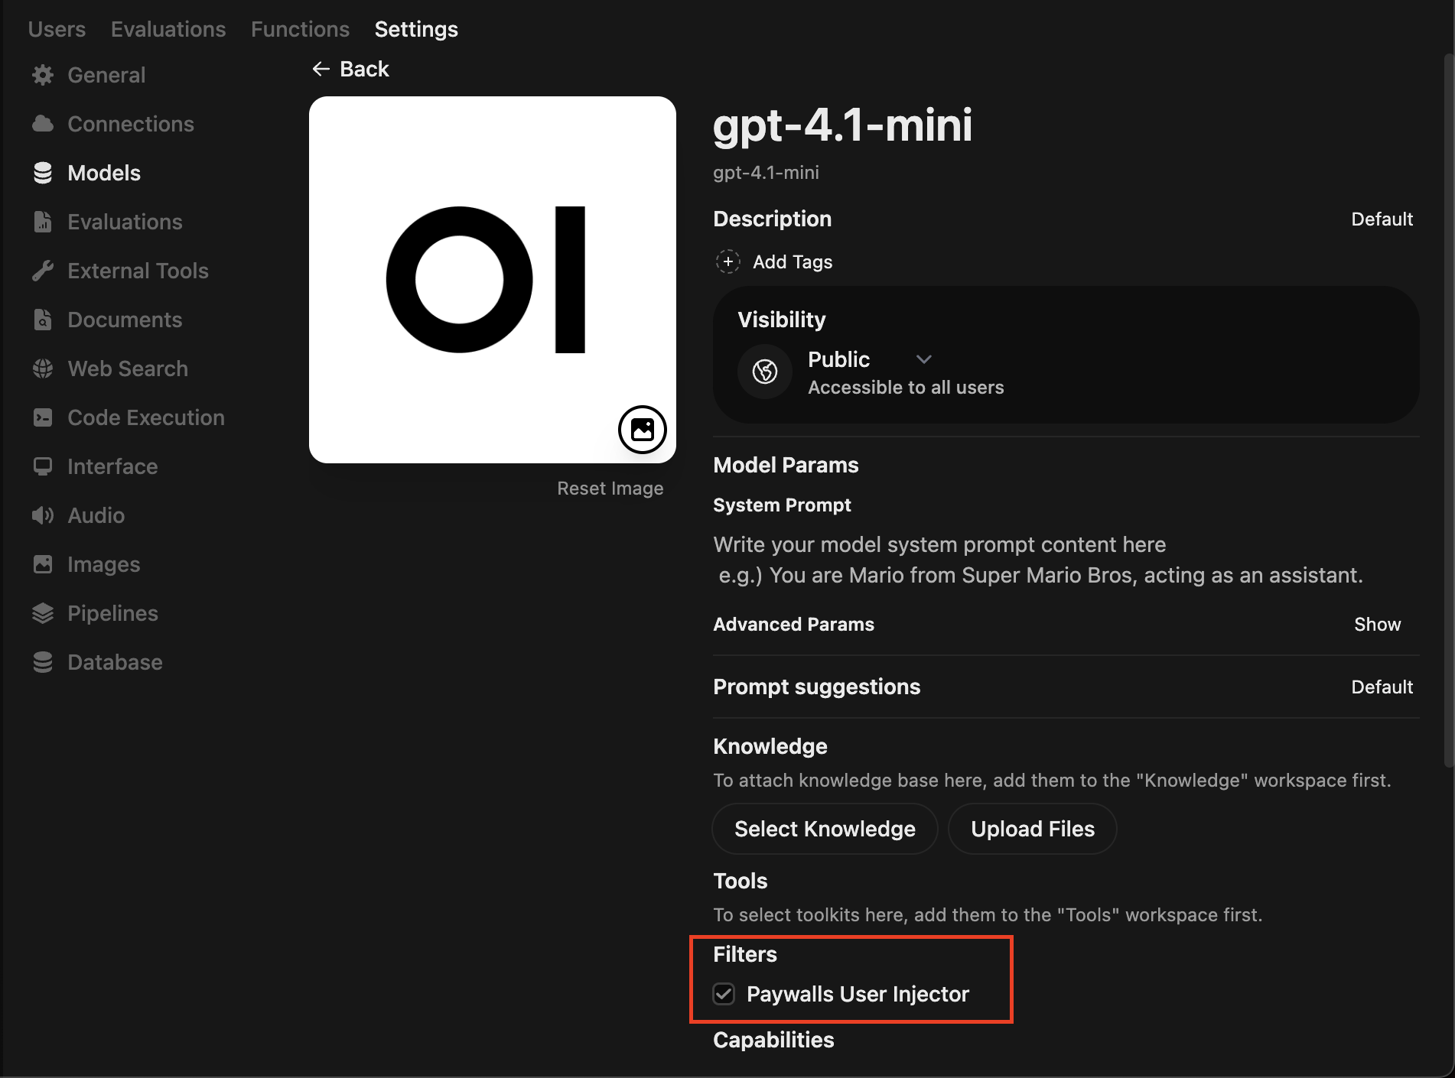The height and width of the screenshot is (1078, 1455).
Task: Click the Tools heading
Action: 740,881
